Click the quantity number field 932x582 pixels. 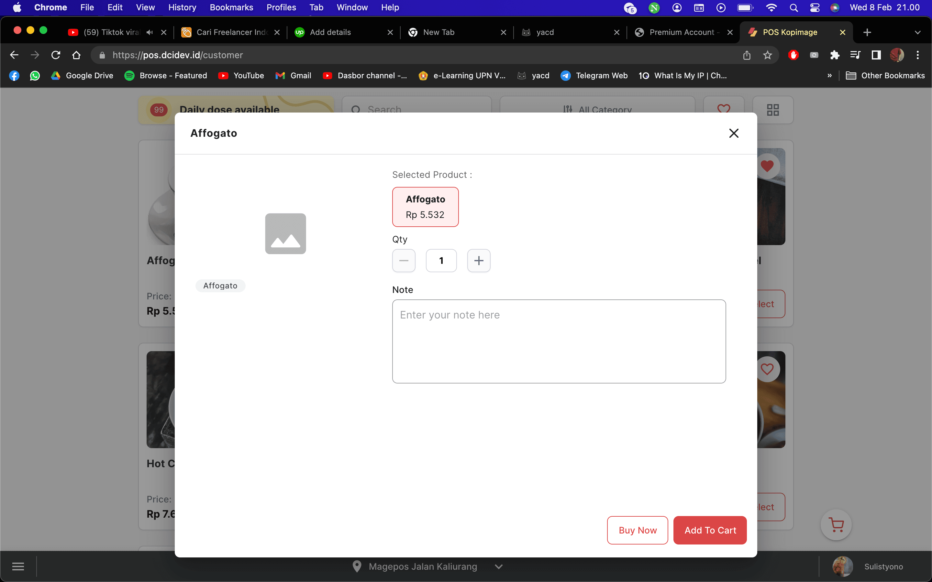pos(441,261)
